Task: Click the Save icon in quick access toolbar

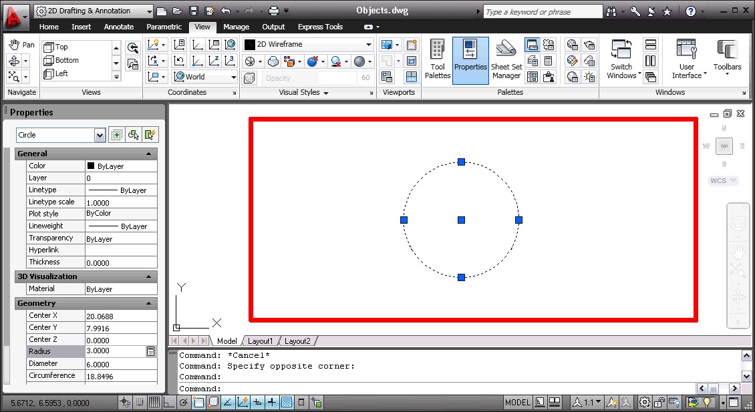Action: 194,11
